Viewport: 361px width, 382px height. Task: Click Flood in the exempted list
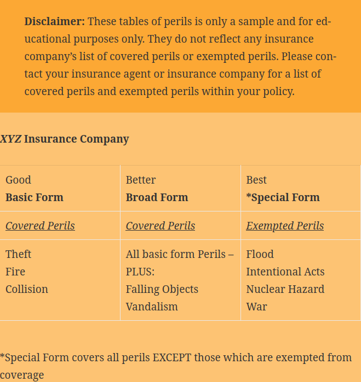(x=260, y=254)
